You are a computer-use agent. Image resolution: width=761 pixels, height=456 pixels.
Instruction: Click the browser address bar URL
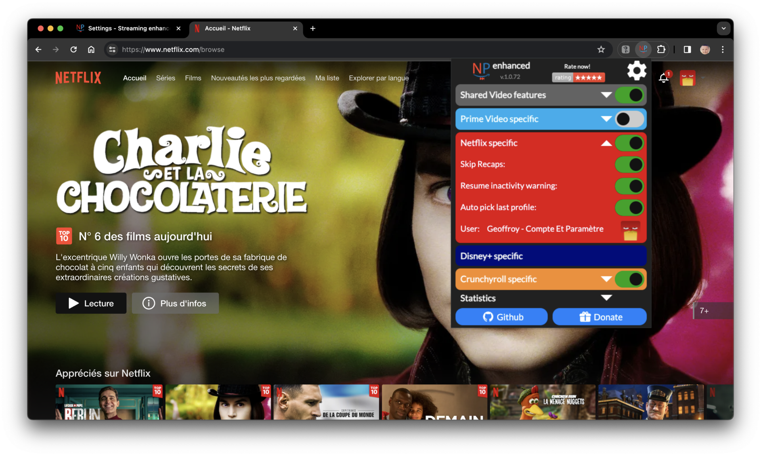(x=173, y=49)
